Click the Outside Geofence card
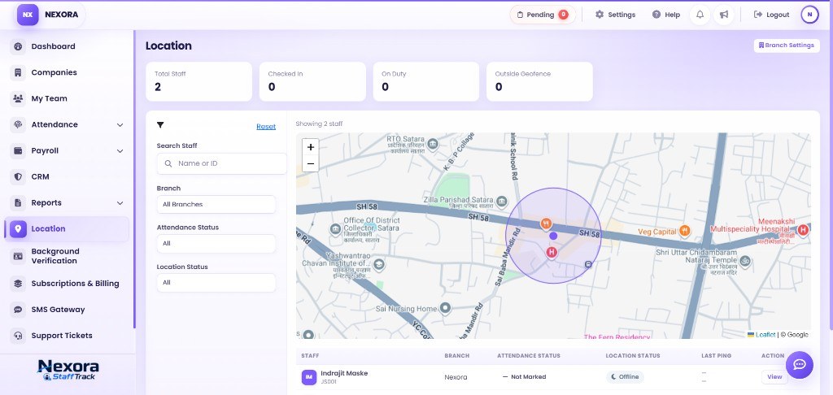Image resolution: width=833 pixels, height=395 pixels. click(539, 81)
